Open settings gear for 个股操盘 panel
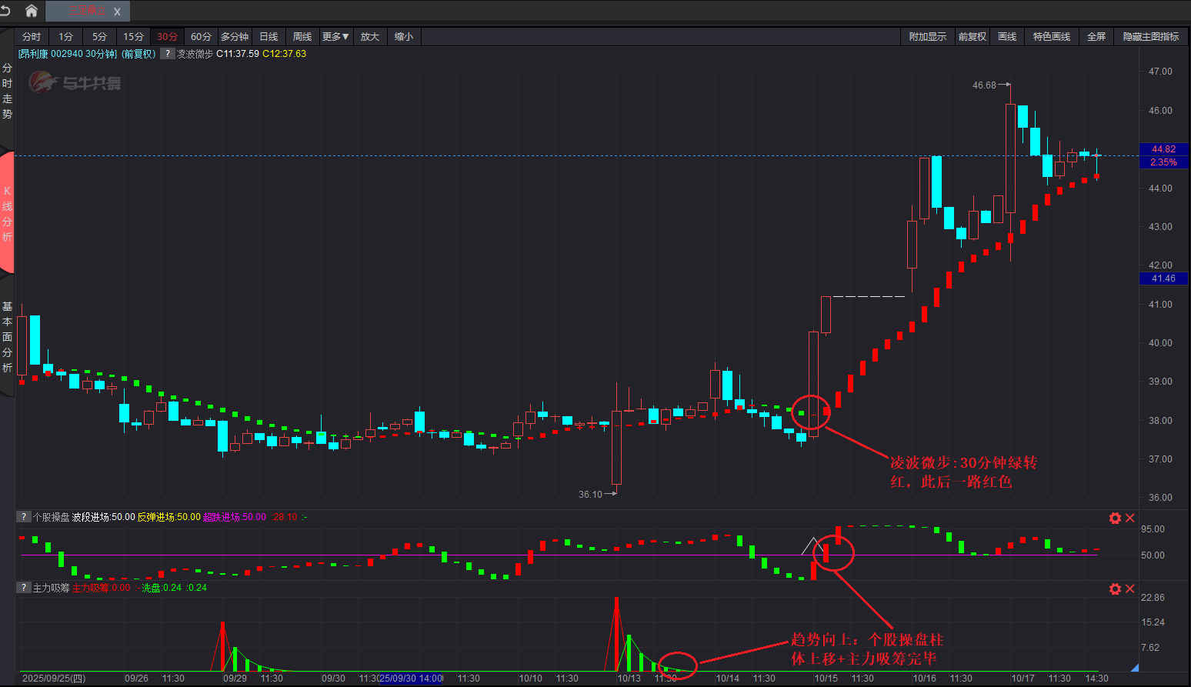Image resolution: width=1191 pixels, height=687 pixels. point(1115,518)
